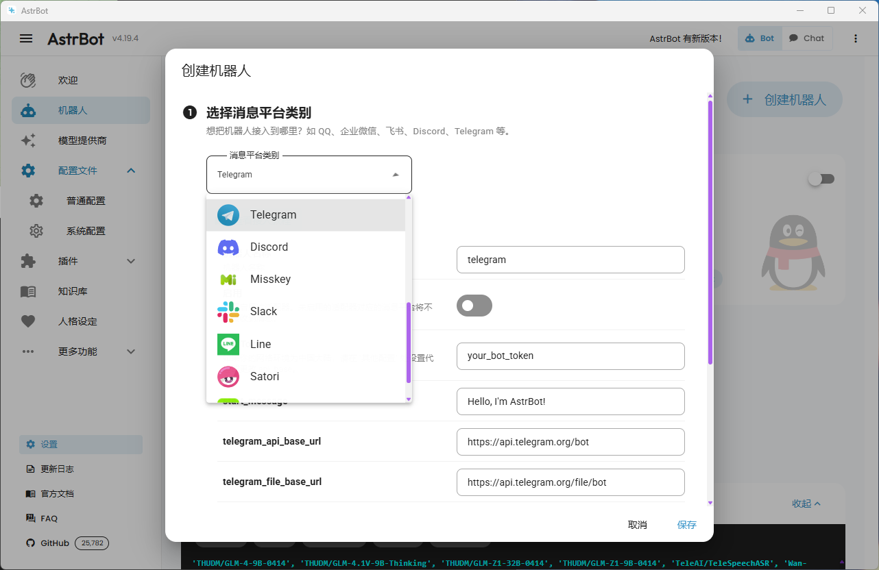Viewport: 879px width, 570px height.
Task: Collapse the panel with 收起
Action: (806, 504)
